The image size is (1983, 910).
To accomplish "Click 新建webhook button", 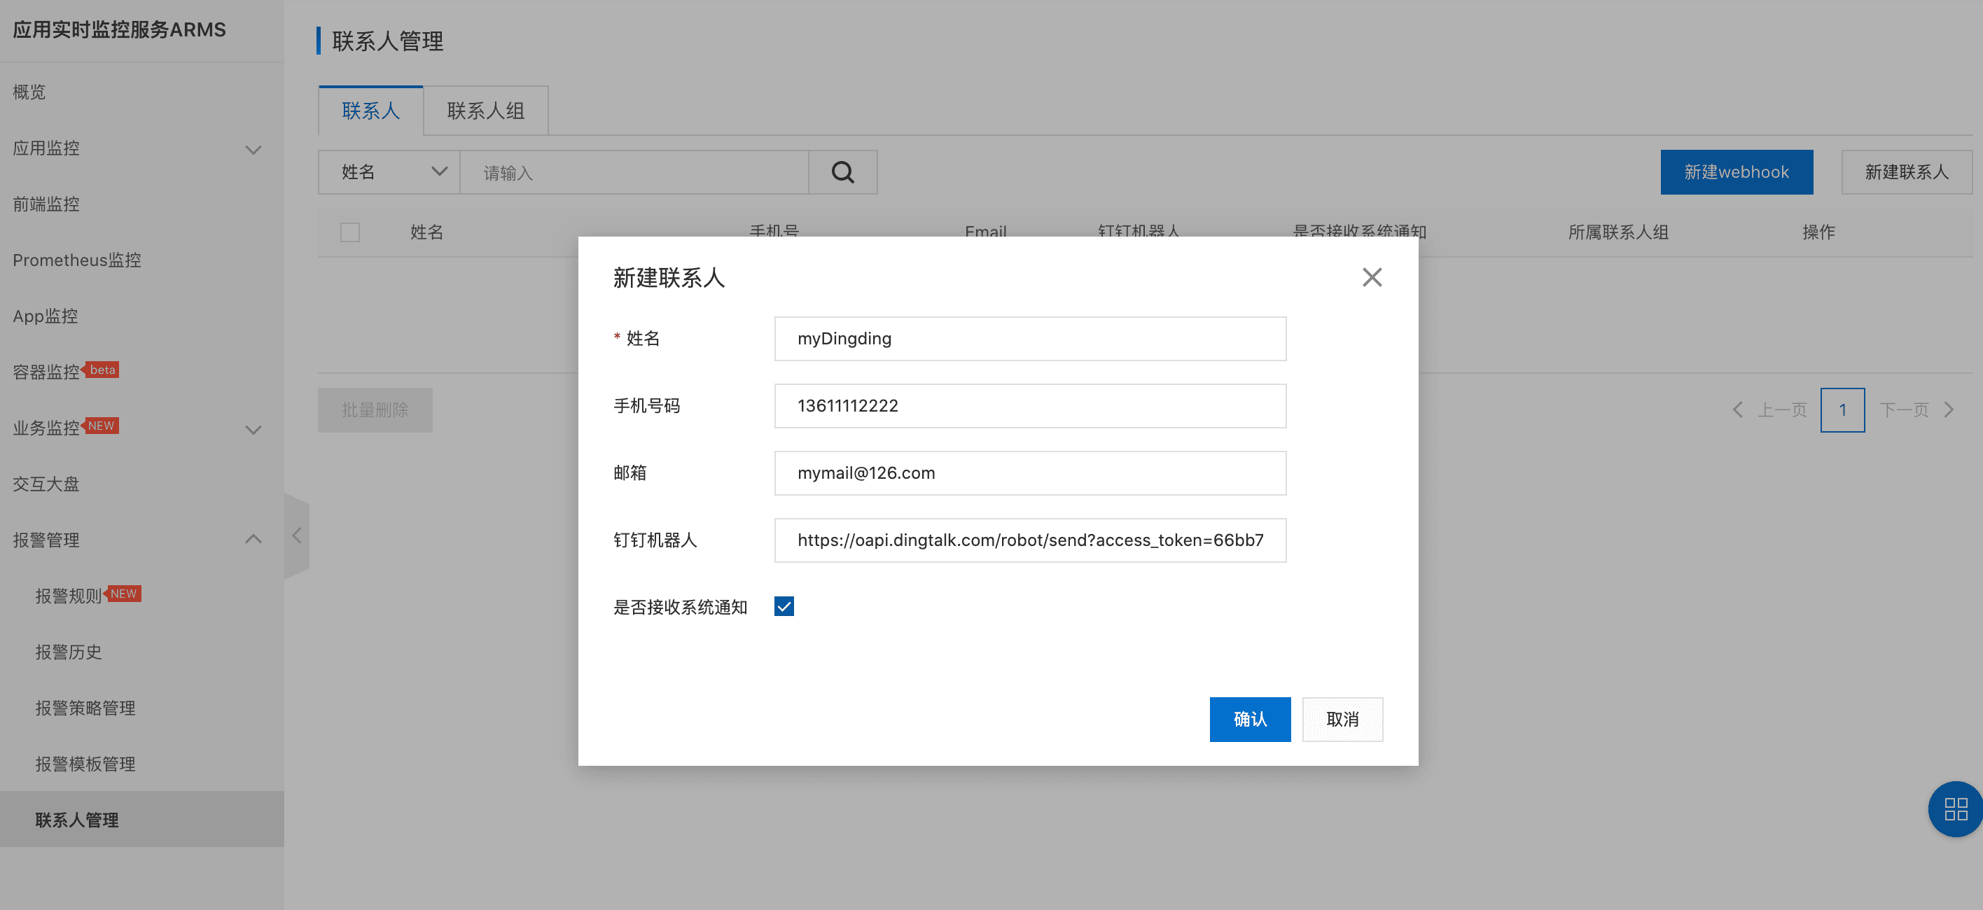I will click(x=1736, y=172).
